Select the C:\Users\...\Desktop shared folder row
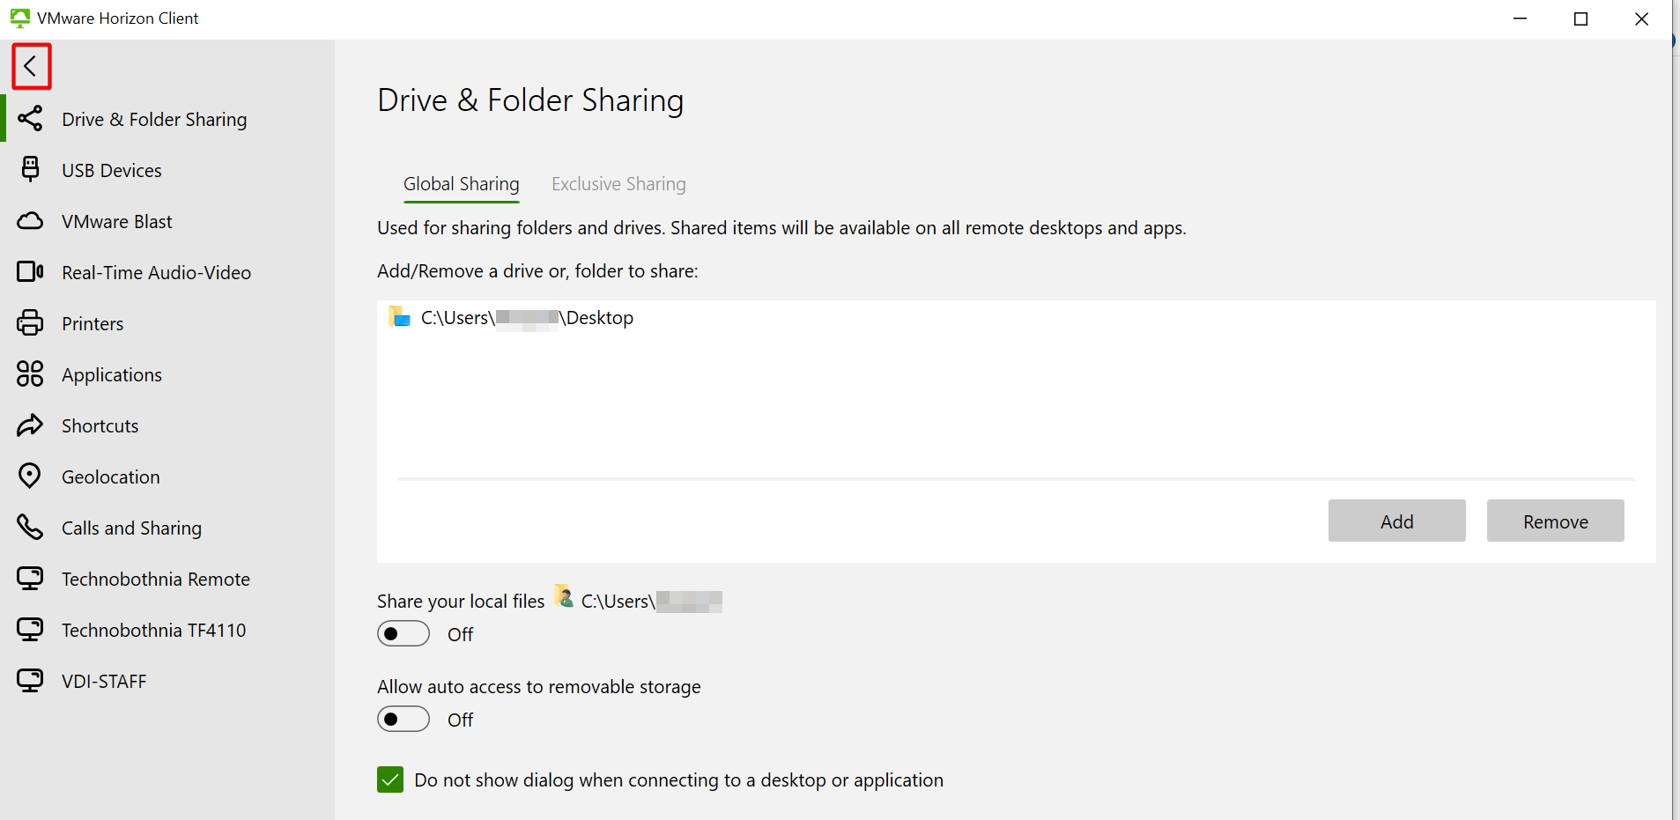This screenshot has width=1680, height=820. [x=1017, y=318]
